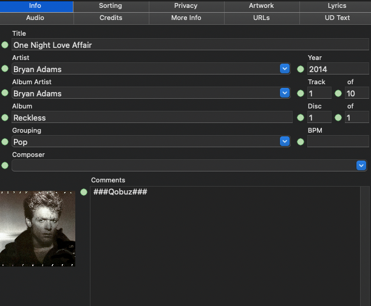
Task: Toggle the green dot beside Year field
Action: pos(301,69)
